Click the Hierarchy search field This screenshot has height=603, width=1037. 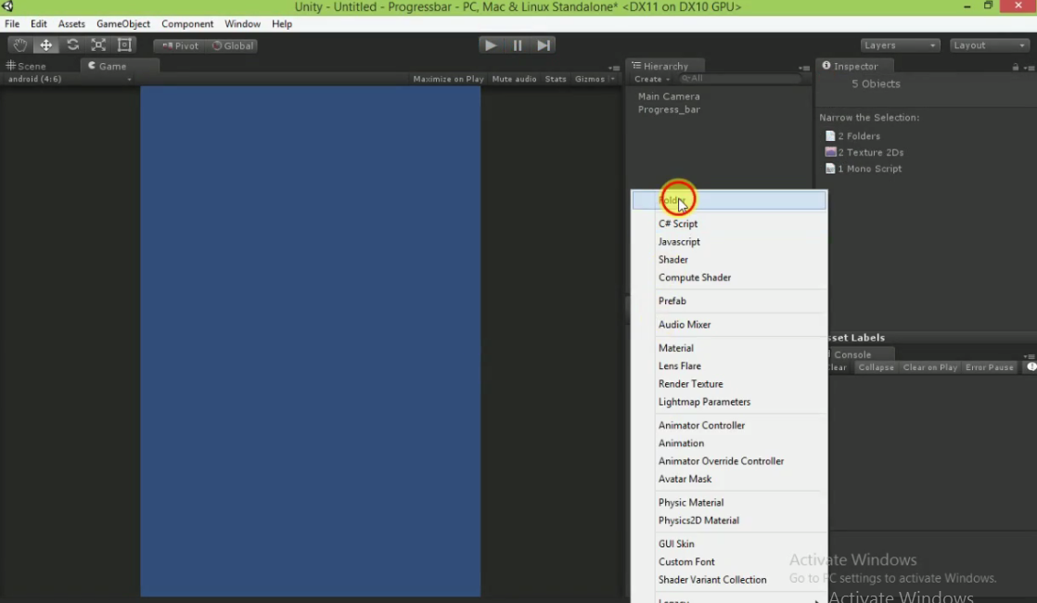pyautogui.click(x=741, y=79)
